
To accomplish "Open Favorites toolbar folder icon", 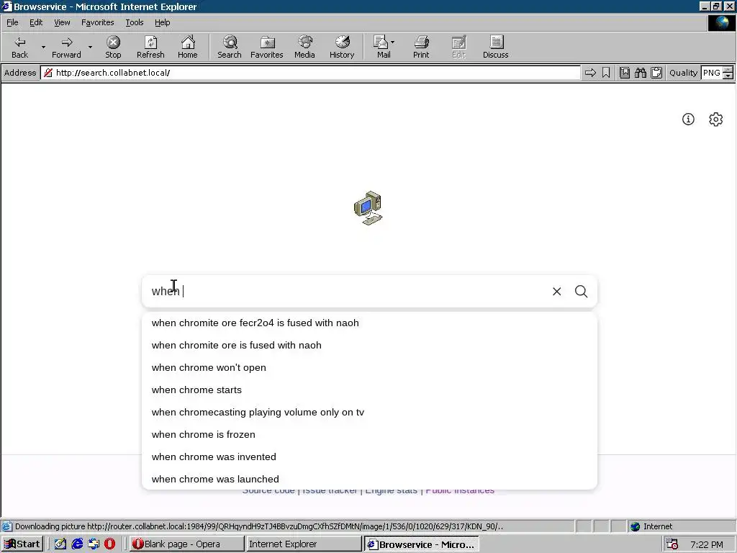I will [x=267, y=47].
